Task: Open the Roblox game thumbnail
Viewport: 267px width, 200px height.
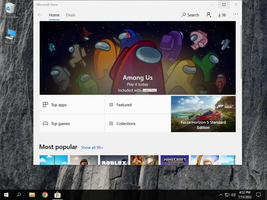Action: tap(114, 160)
